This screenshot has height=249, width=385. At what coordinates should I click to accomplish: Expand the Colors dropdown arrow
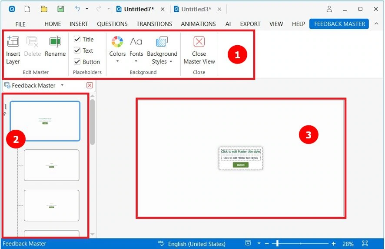click(117, 61)
